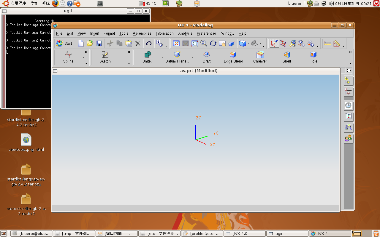Open the Sketch tool
Screen dimensions: 380x237
(105, 57)
